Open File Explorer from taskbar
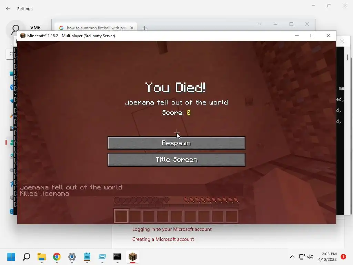The width and height of the screenshot is (353, 265). tap(42, 257)
